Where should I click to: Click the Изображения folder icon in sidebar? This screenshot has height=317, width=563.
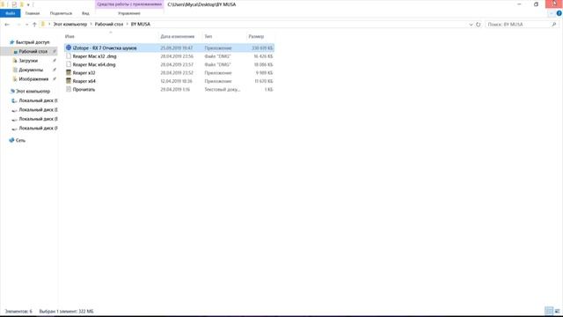[x=15, y=79]
